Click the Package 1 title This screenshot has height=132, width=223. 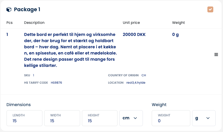(27, 9)
